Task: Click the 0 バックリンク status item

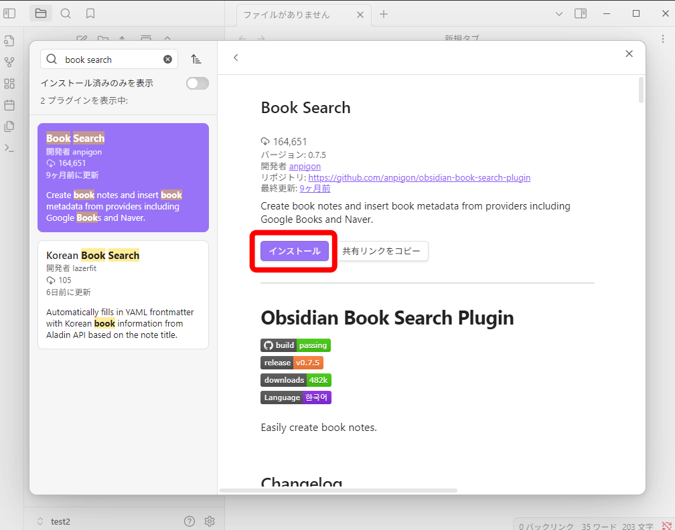Action: point(546,526)
